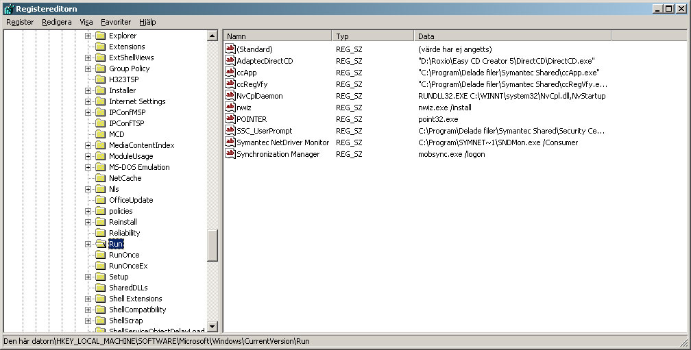The width and height of the screenshot is (691, 350).
Task: Click the tree pane scrollbar thumb
Action: pos(213,245)
